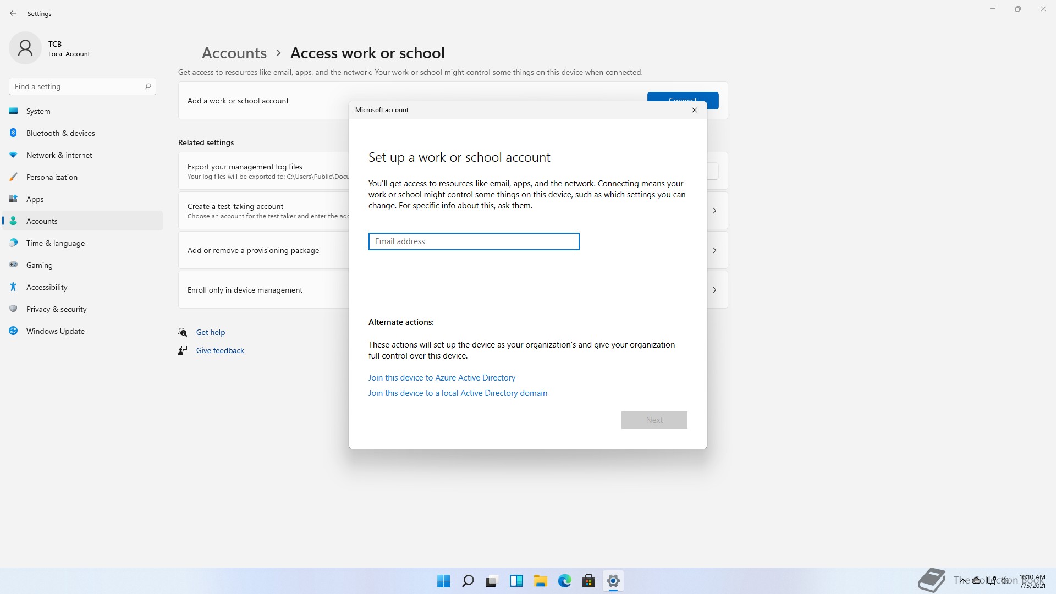The height and width of the screenshot is (594, 1056).
Task: Click the Windows Update sync icon
Action: click(13, 331)
